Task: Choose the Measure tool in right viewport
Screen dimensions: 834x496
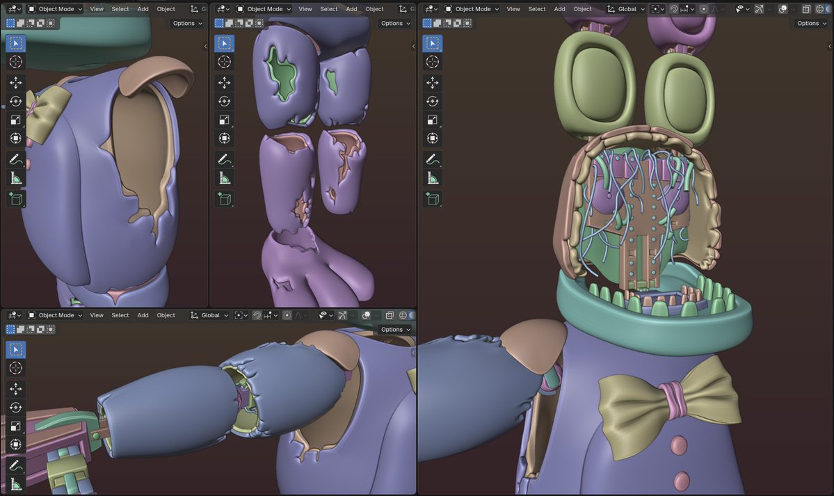Action: tap(433, 178)
